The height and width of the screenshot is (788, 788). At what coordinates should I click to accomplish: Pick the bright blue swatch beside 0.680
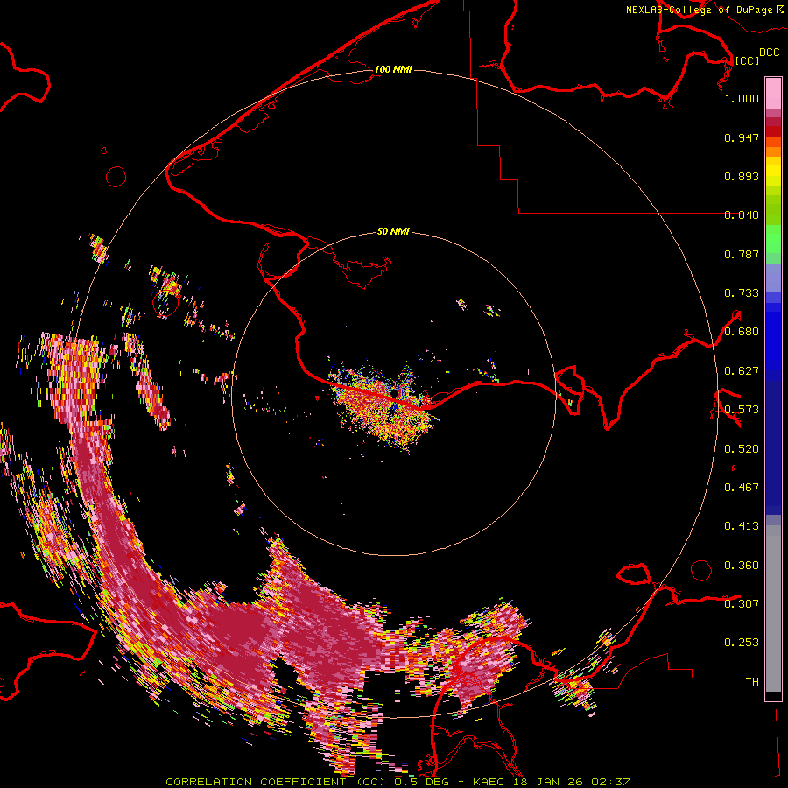pyautogui.click(x=773, y=334)
